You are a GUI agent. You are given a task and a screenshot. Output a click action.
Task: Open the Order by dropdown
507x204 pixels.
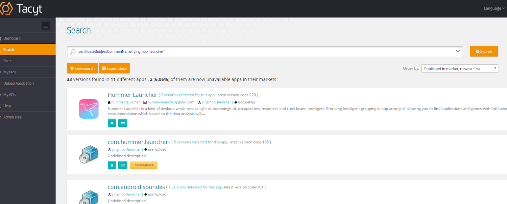click(x=459, y=68)
